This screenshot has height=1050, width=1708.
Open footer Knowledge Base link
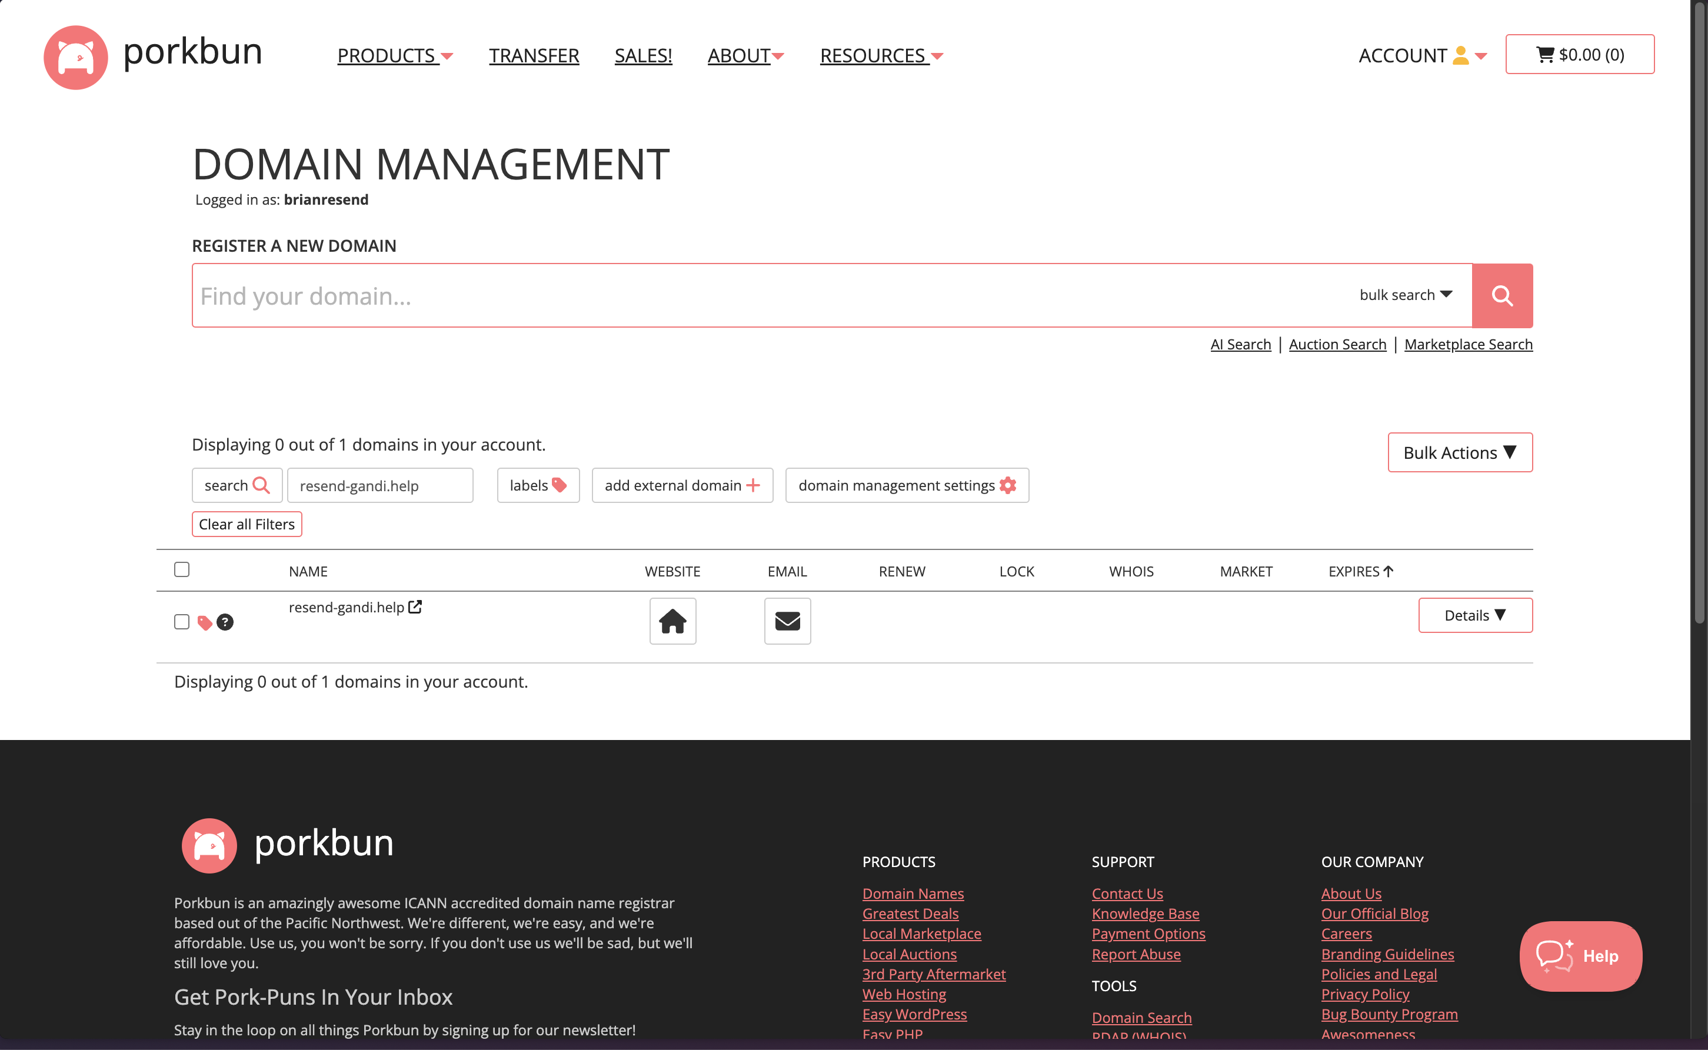coord(1145,914)
